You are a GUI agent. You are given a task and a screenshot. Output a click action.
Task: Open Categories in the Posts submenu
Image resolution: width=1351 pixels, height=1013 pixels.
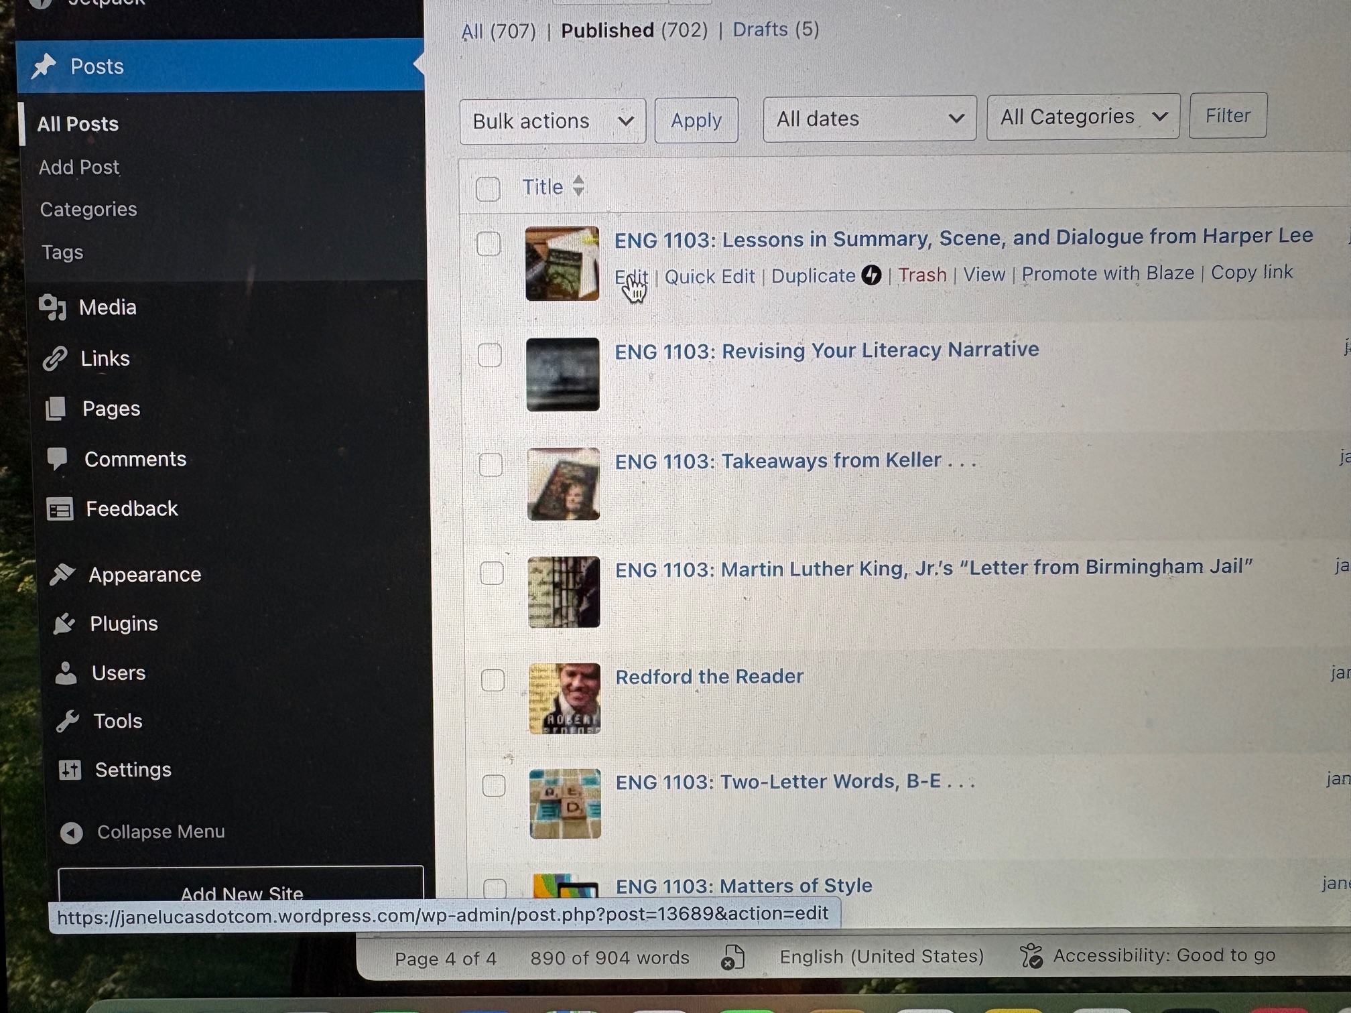click(88, 210)
